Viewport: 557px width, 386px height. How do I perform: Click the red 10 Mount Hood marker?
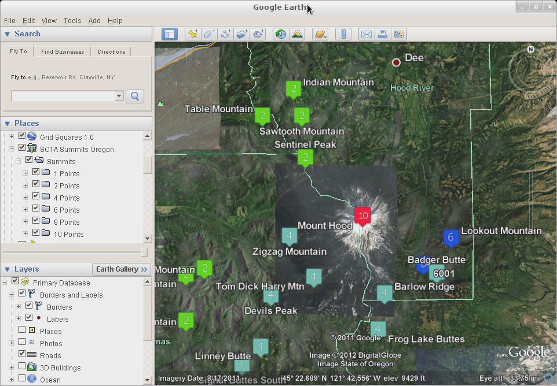point(362,216)
